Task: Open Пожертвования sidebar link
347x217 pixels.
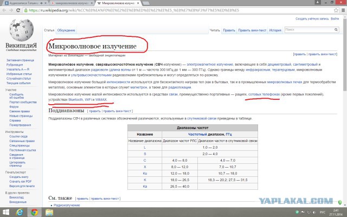Action: (x=20, y=125)
